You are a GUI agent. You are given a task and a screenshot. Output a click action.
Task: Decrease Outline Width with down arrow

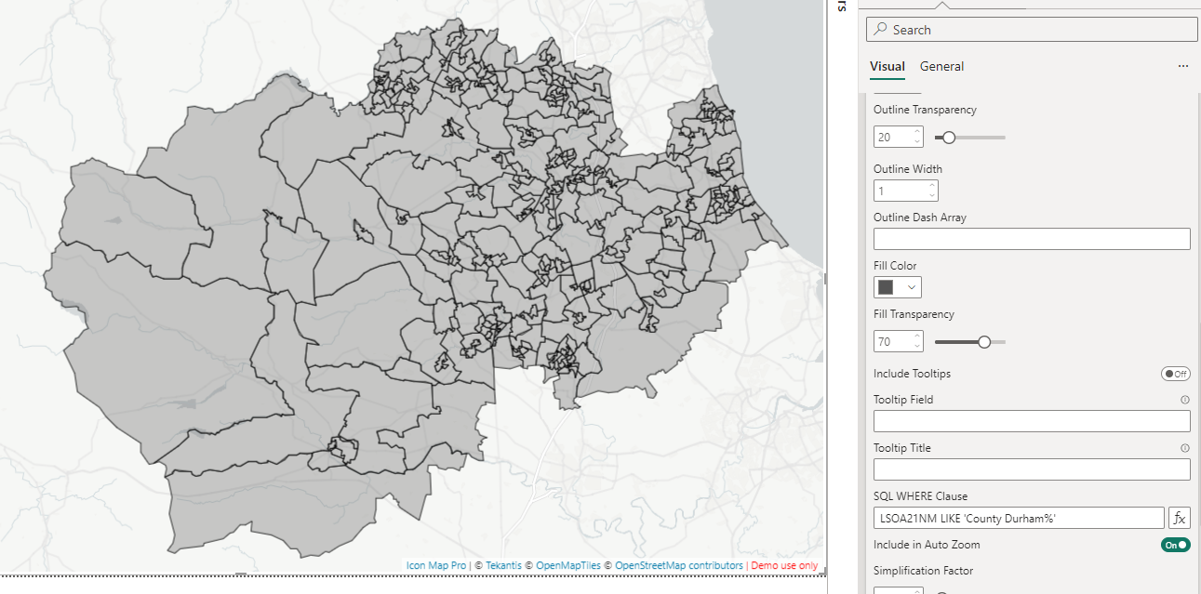[x=932, y=195]
